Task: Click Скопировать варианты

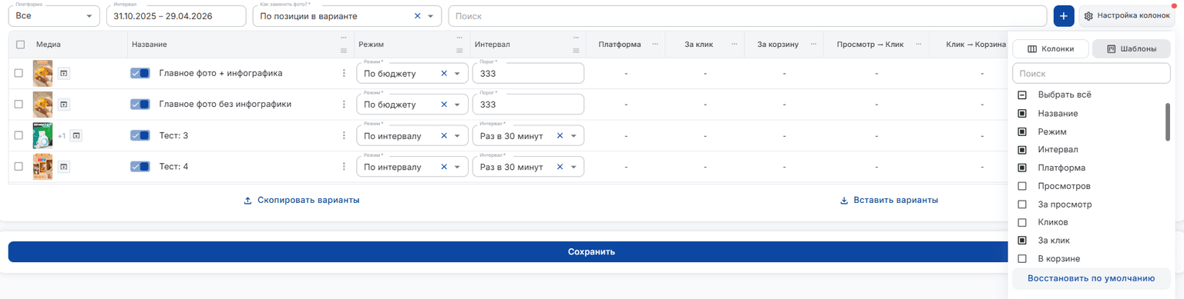Action: pos(301,200)
